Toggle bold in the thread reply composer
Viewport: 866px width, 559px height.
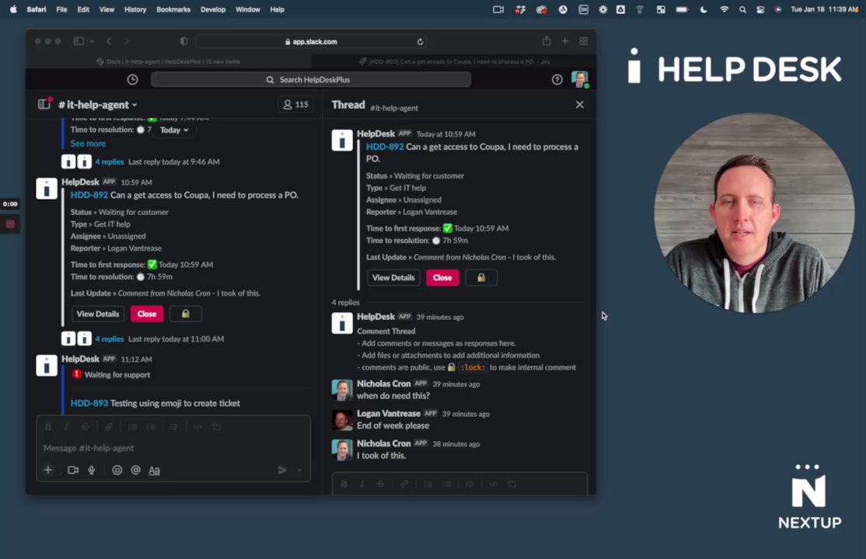tap(344, 484)
